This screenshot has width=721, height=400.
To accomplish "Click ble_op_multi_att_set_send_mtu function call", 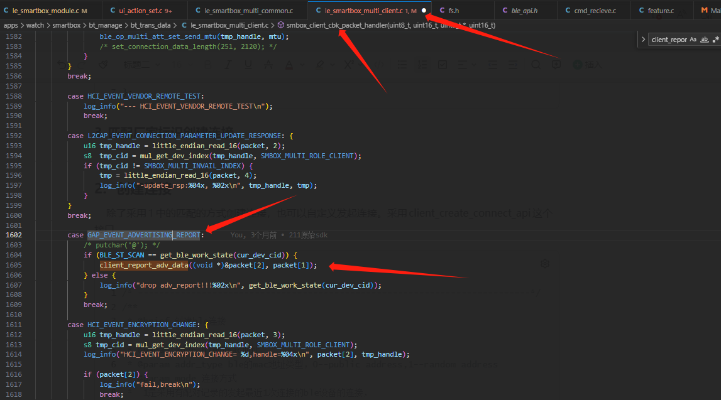I will 158,37.
